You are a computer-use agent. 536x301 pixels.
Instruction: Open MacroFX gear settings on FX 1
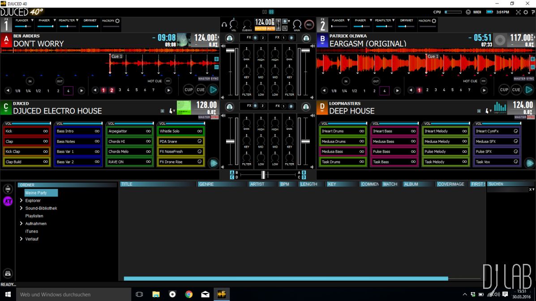[x=118, y=21]
